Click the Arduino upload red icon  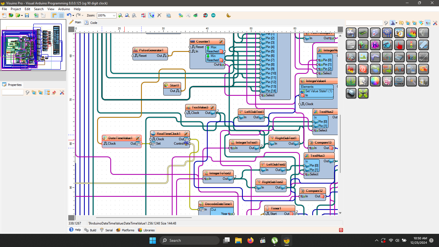pos(206,15)
